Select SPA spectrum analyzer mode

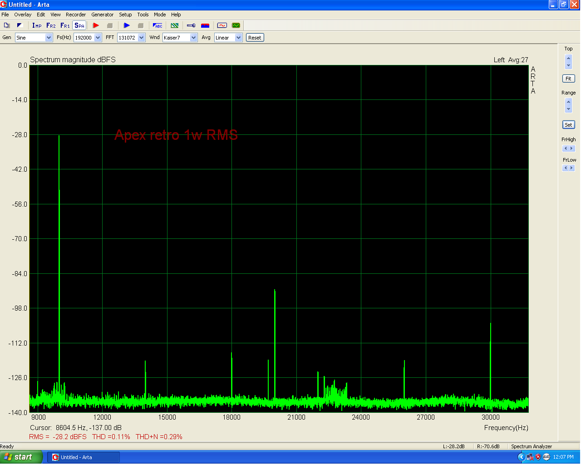pos(79,25)
